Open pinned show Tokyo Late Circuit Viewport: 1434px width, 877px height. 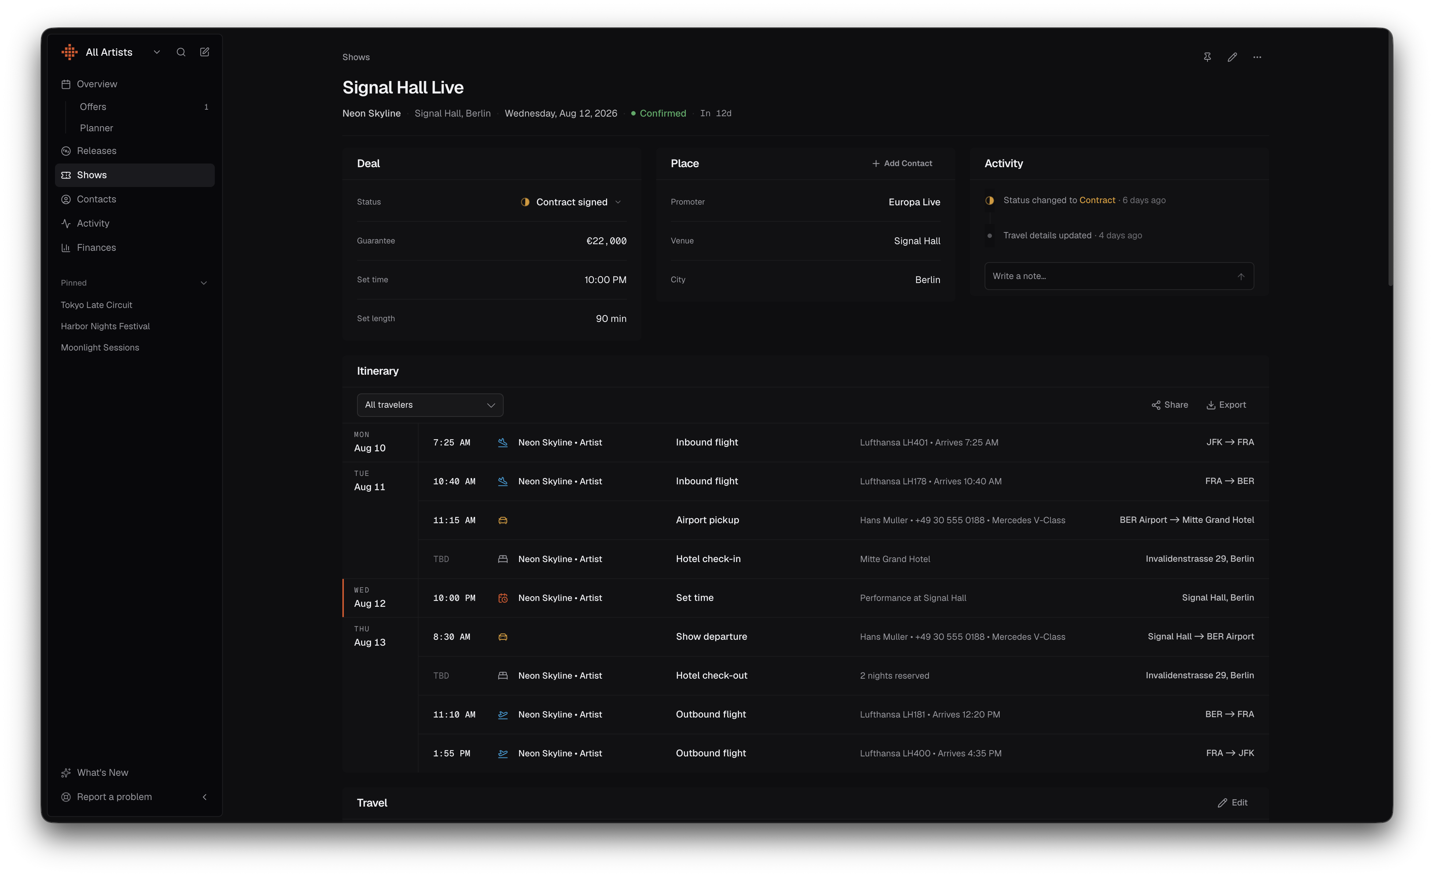97,305
